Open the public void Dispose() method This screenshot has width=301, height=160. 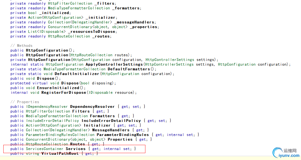tap(46, 78)
